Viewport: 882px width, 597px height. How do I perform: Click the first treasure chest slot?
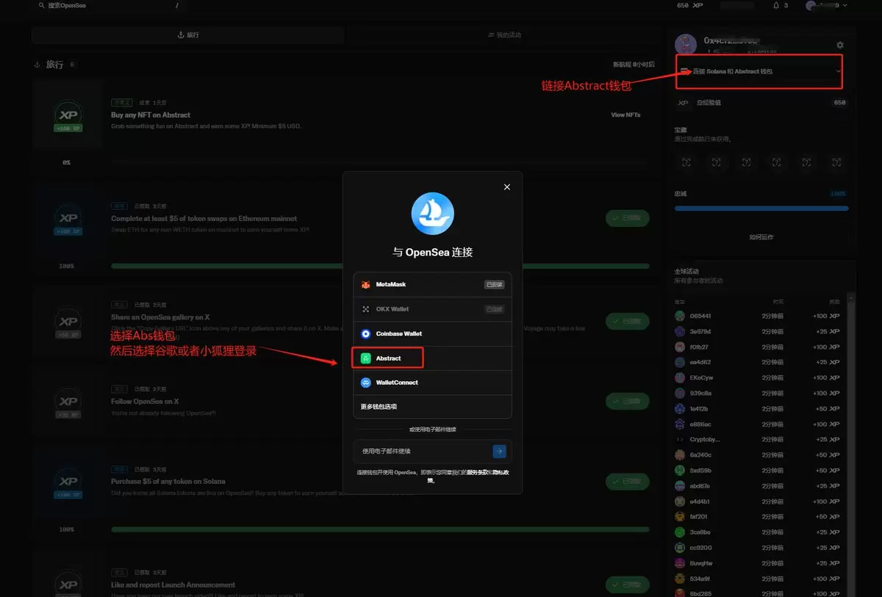[x=686, y=162]
